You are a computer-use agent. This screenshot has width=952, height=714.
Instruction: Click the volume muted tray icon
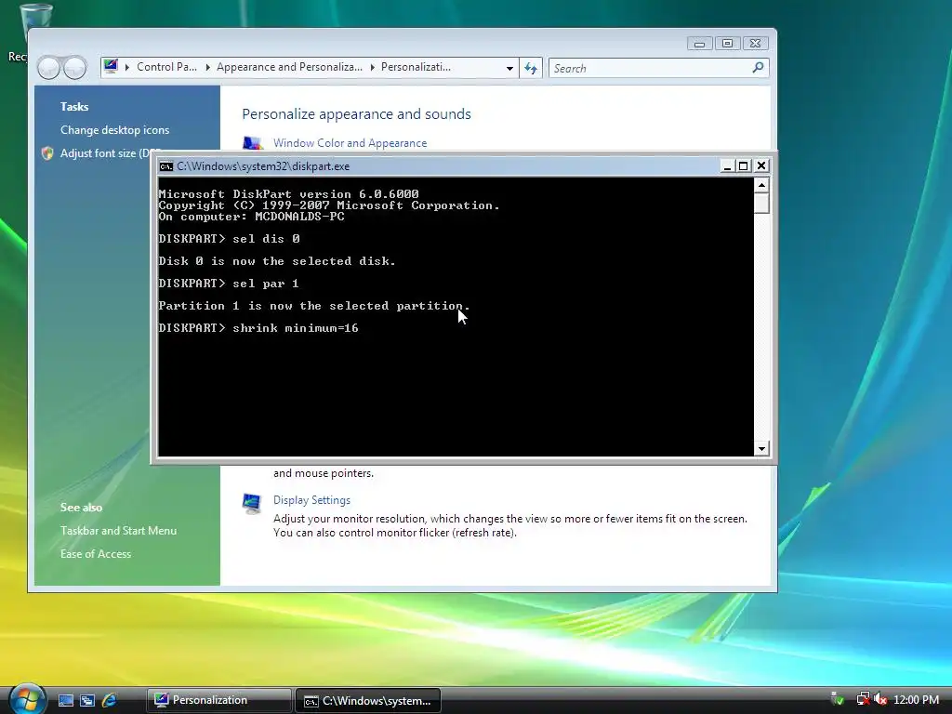coord(880,699)
